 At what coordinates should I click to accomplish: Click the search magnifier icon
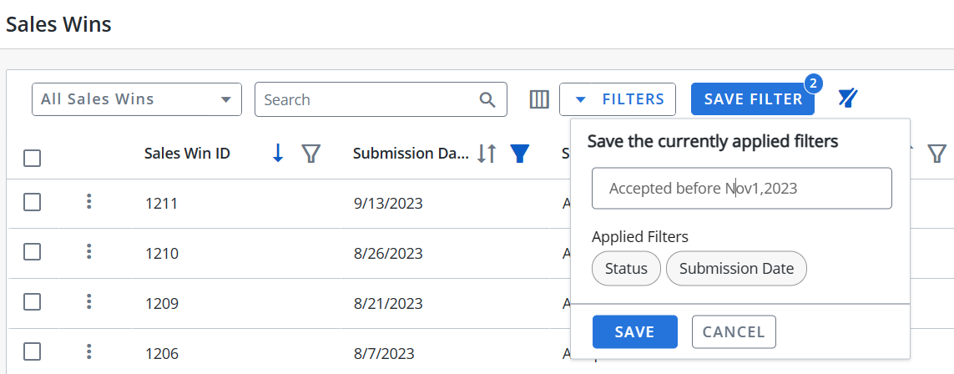(x=487, y=99)
